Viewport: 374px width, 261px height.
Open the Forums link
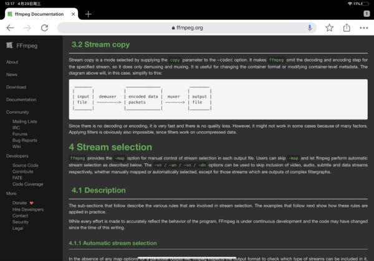click(x=20, y=134)
